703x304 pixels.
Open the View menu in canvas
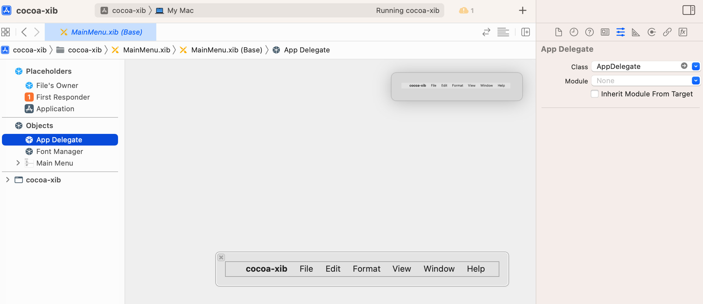pos(402,269)
